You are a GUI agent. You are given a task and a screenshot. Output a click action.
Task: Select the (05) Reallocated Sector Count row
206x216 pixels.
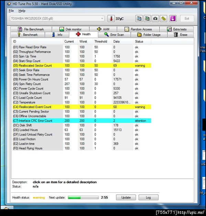click(x=82, y=65)
